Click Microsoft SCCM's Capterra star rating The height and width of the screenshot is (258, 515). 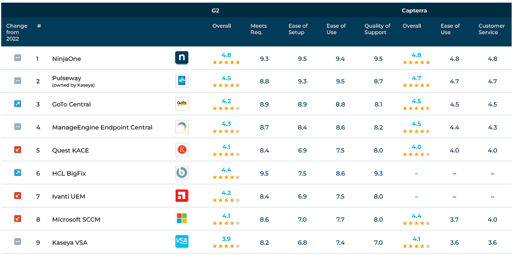tap(417, 223)
